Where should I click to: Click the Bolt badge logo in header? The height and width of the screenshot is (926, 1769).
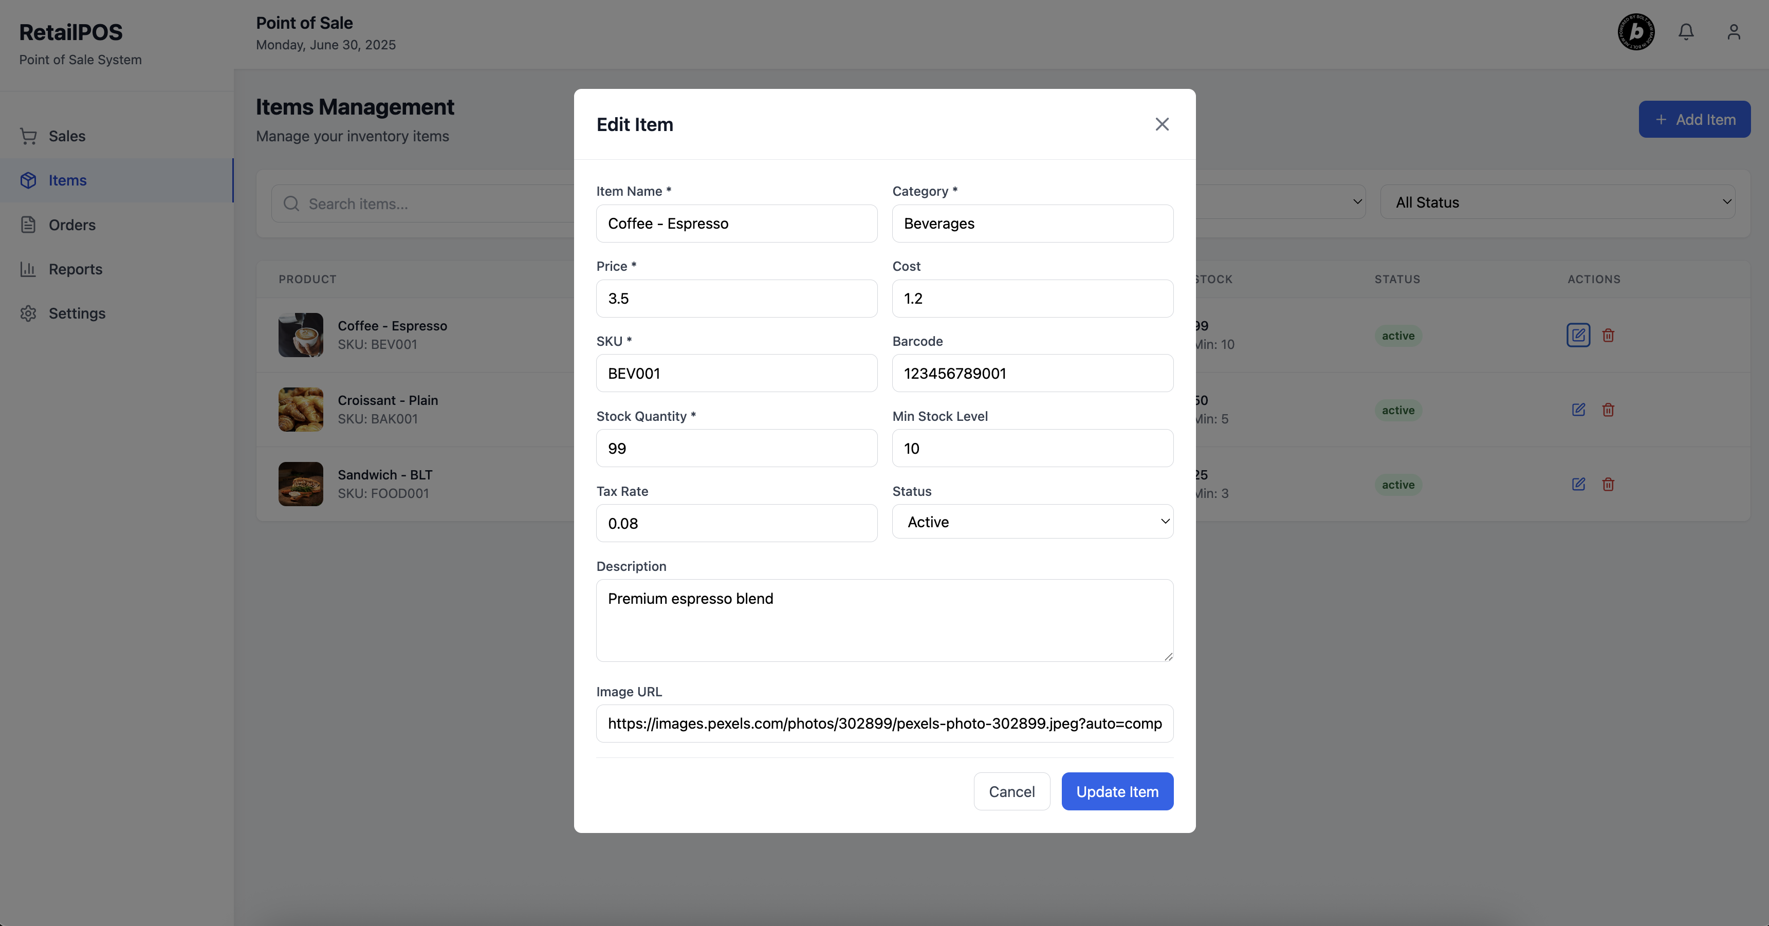tap(1636, 32)
